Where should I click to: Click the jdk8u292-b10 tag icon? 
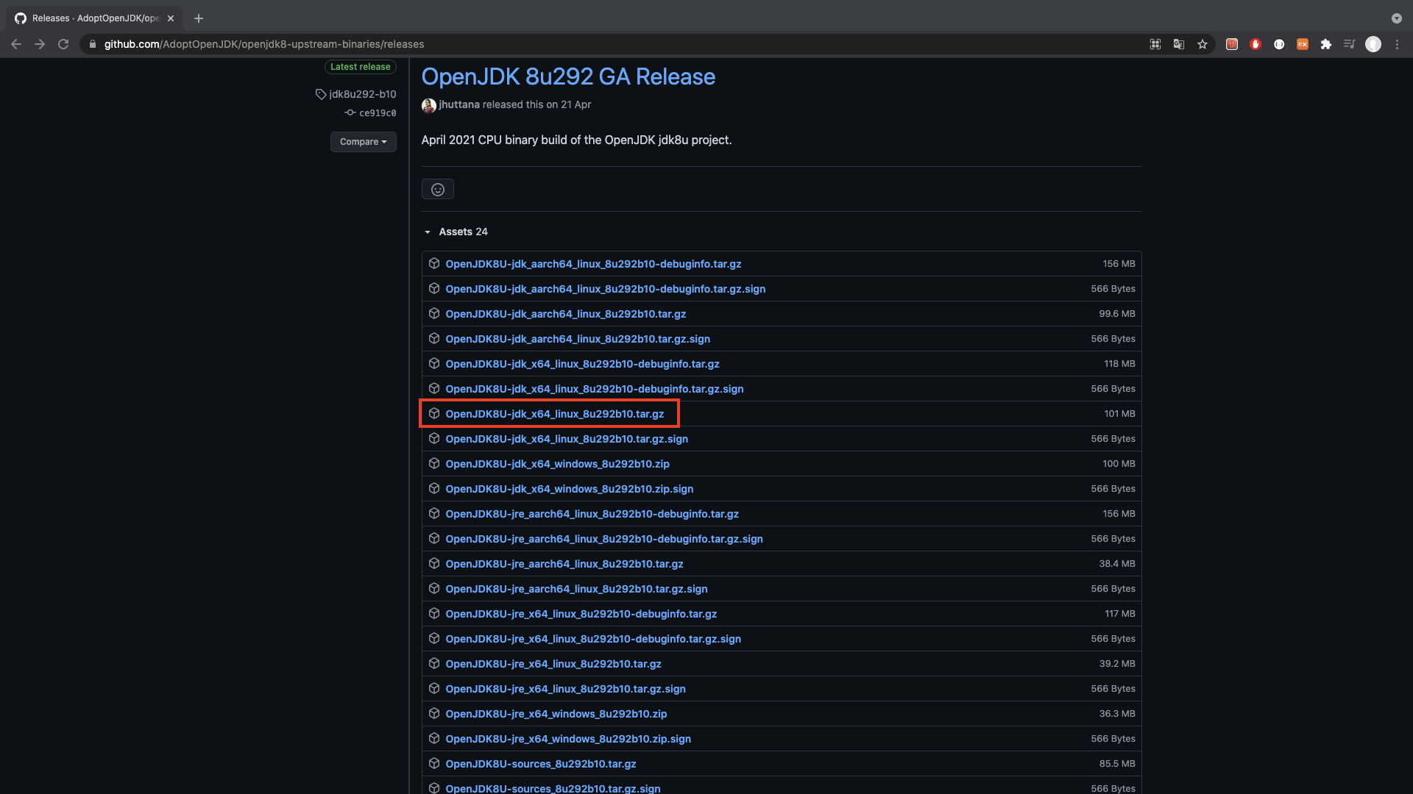pos(321,94)
